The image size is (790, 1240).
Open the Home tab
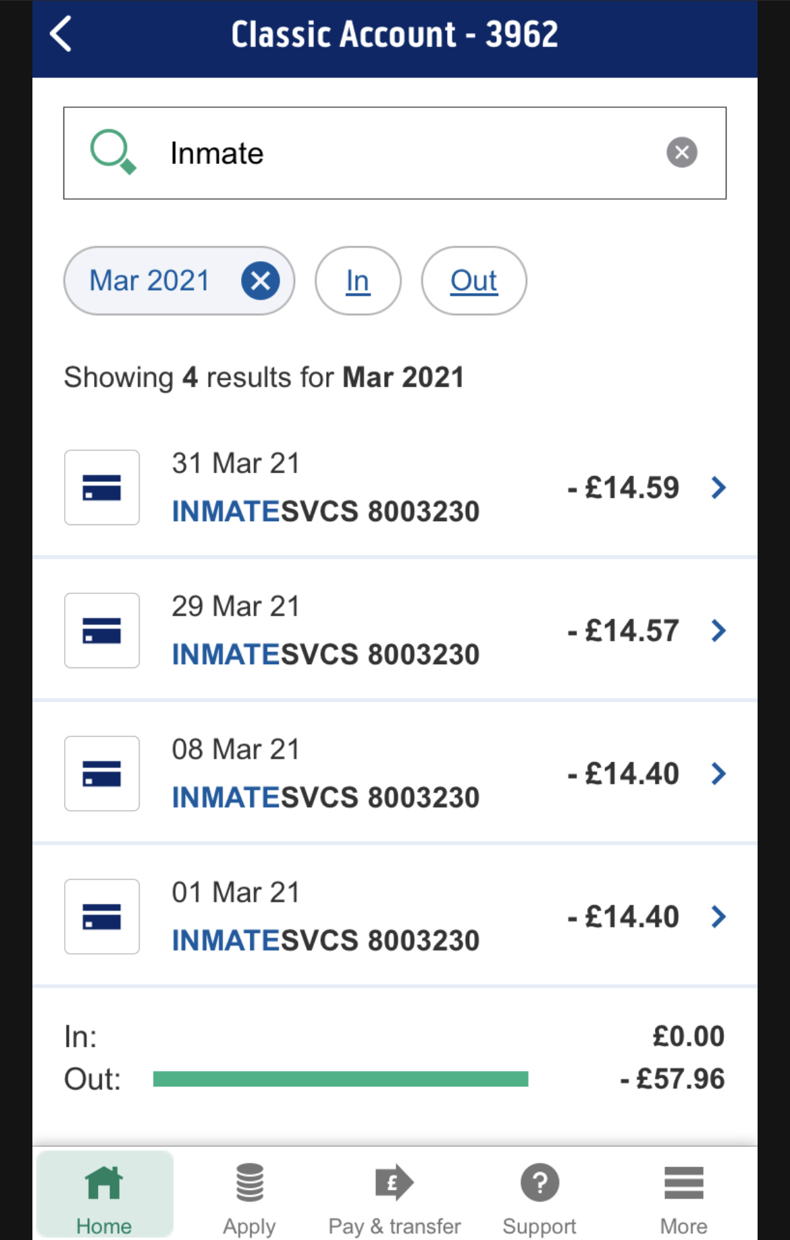[x=104, y=1196]
